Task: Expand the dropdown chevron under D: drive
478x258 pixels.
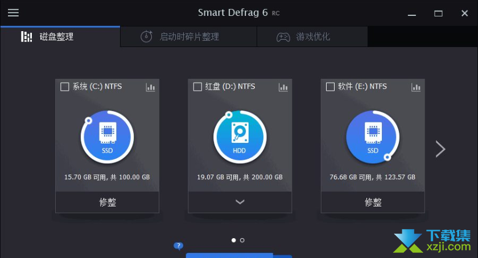Action: [240, 202]
